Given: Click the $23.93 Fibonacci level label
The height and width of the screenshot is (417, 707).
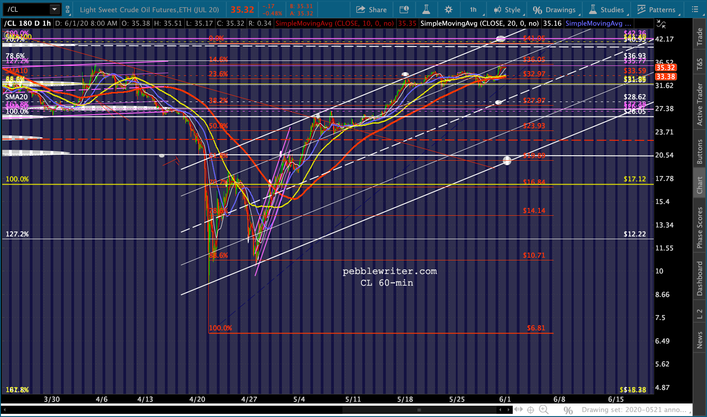Looking at the screenshot, I should [534, 126].
